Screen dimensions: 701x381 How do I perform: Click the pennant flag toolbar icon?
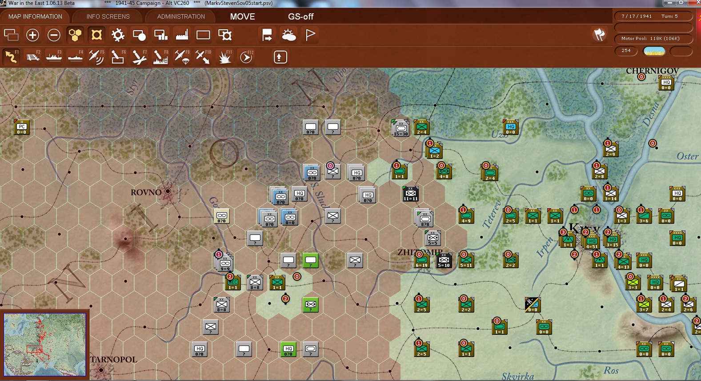[x=310, y=35]
